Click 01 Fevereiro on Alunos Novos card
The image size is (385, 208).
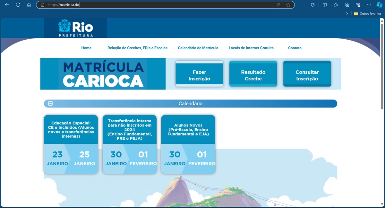click(x=202, y=158)
